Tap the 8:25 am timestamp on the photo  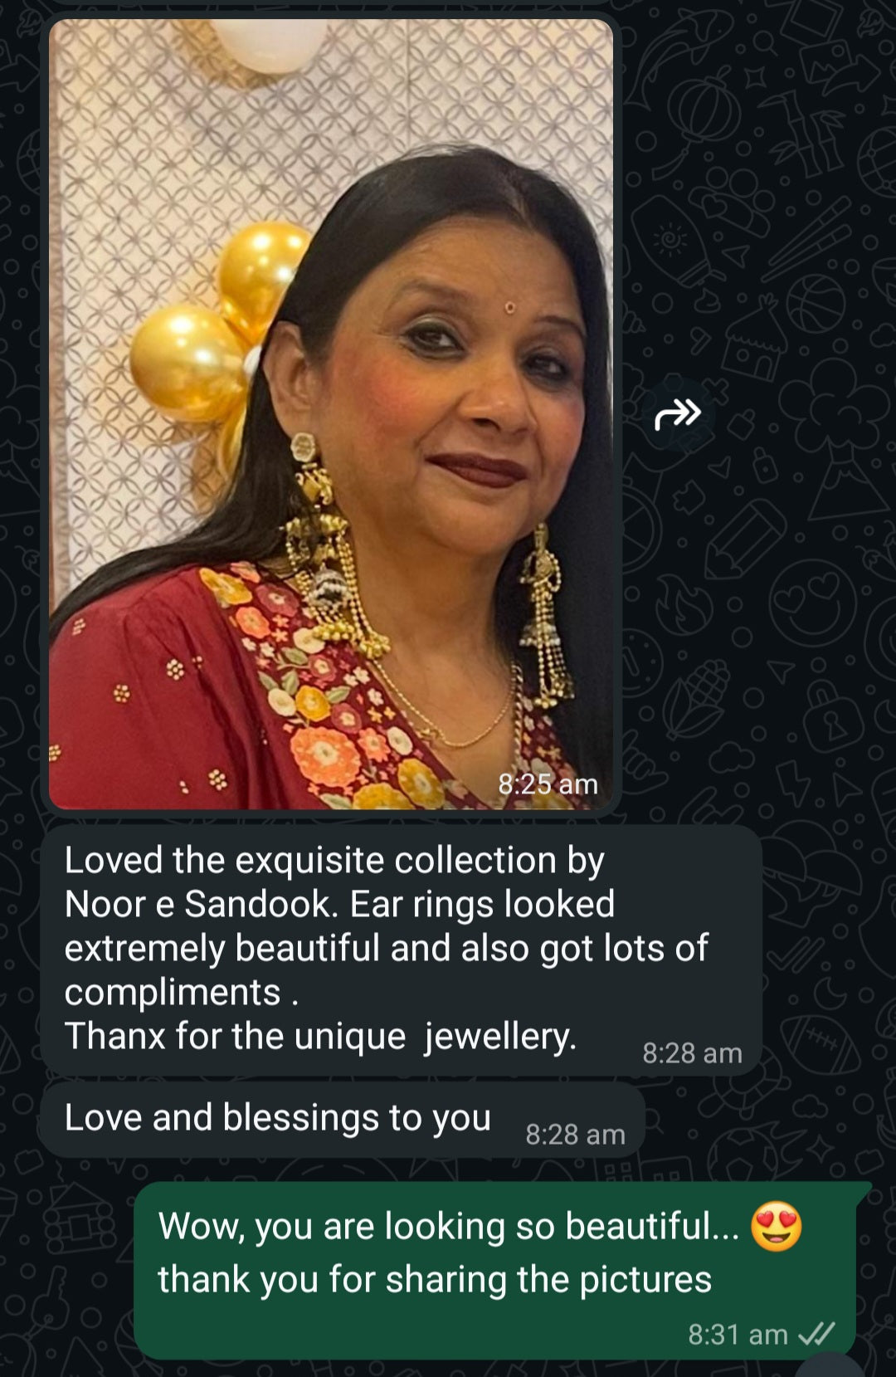pos(548,784)
